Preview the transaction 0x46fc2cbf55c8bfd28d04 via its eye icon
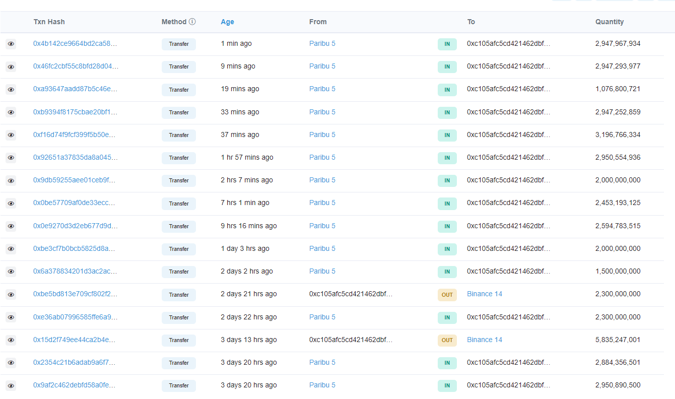 pos(11,66)
